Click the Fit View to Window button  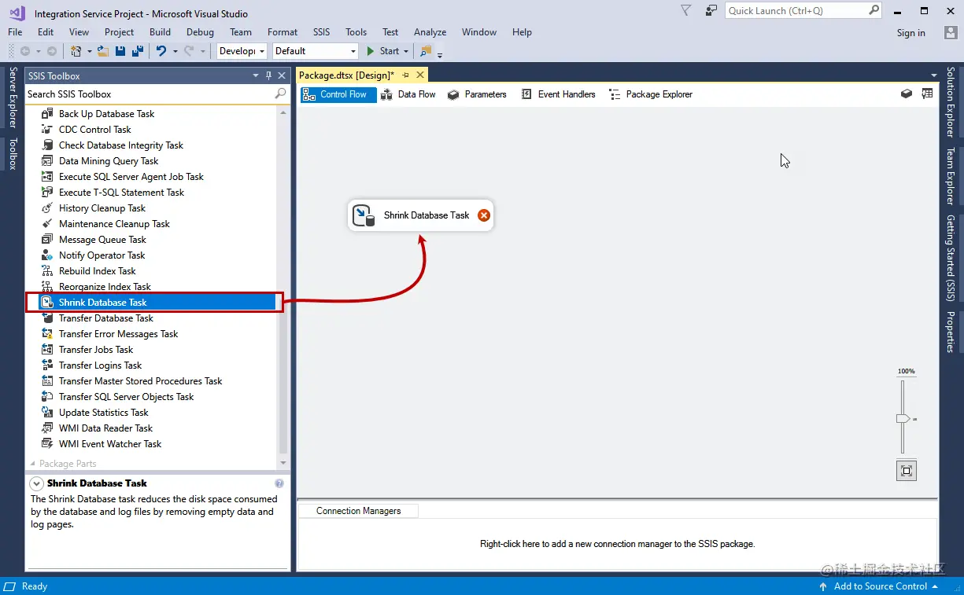pos(907,471)
